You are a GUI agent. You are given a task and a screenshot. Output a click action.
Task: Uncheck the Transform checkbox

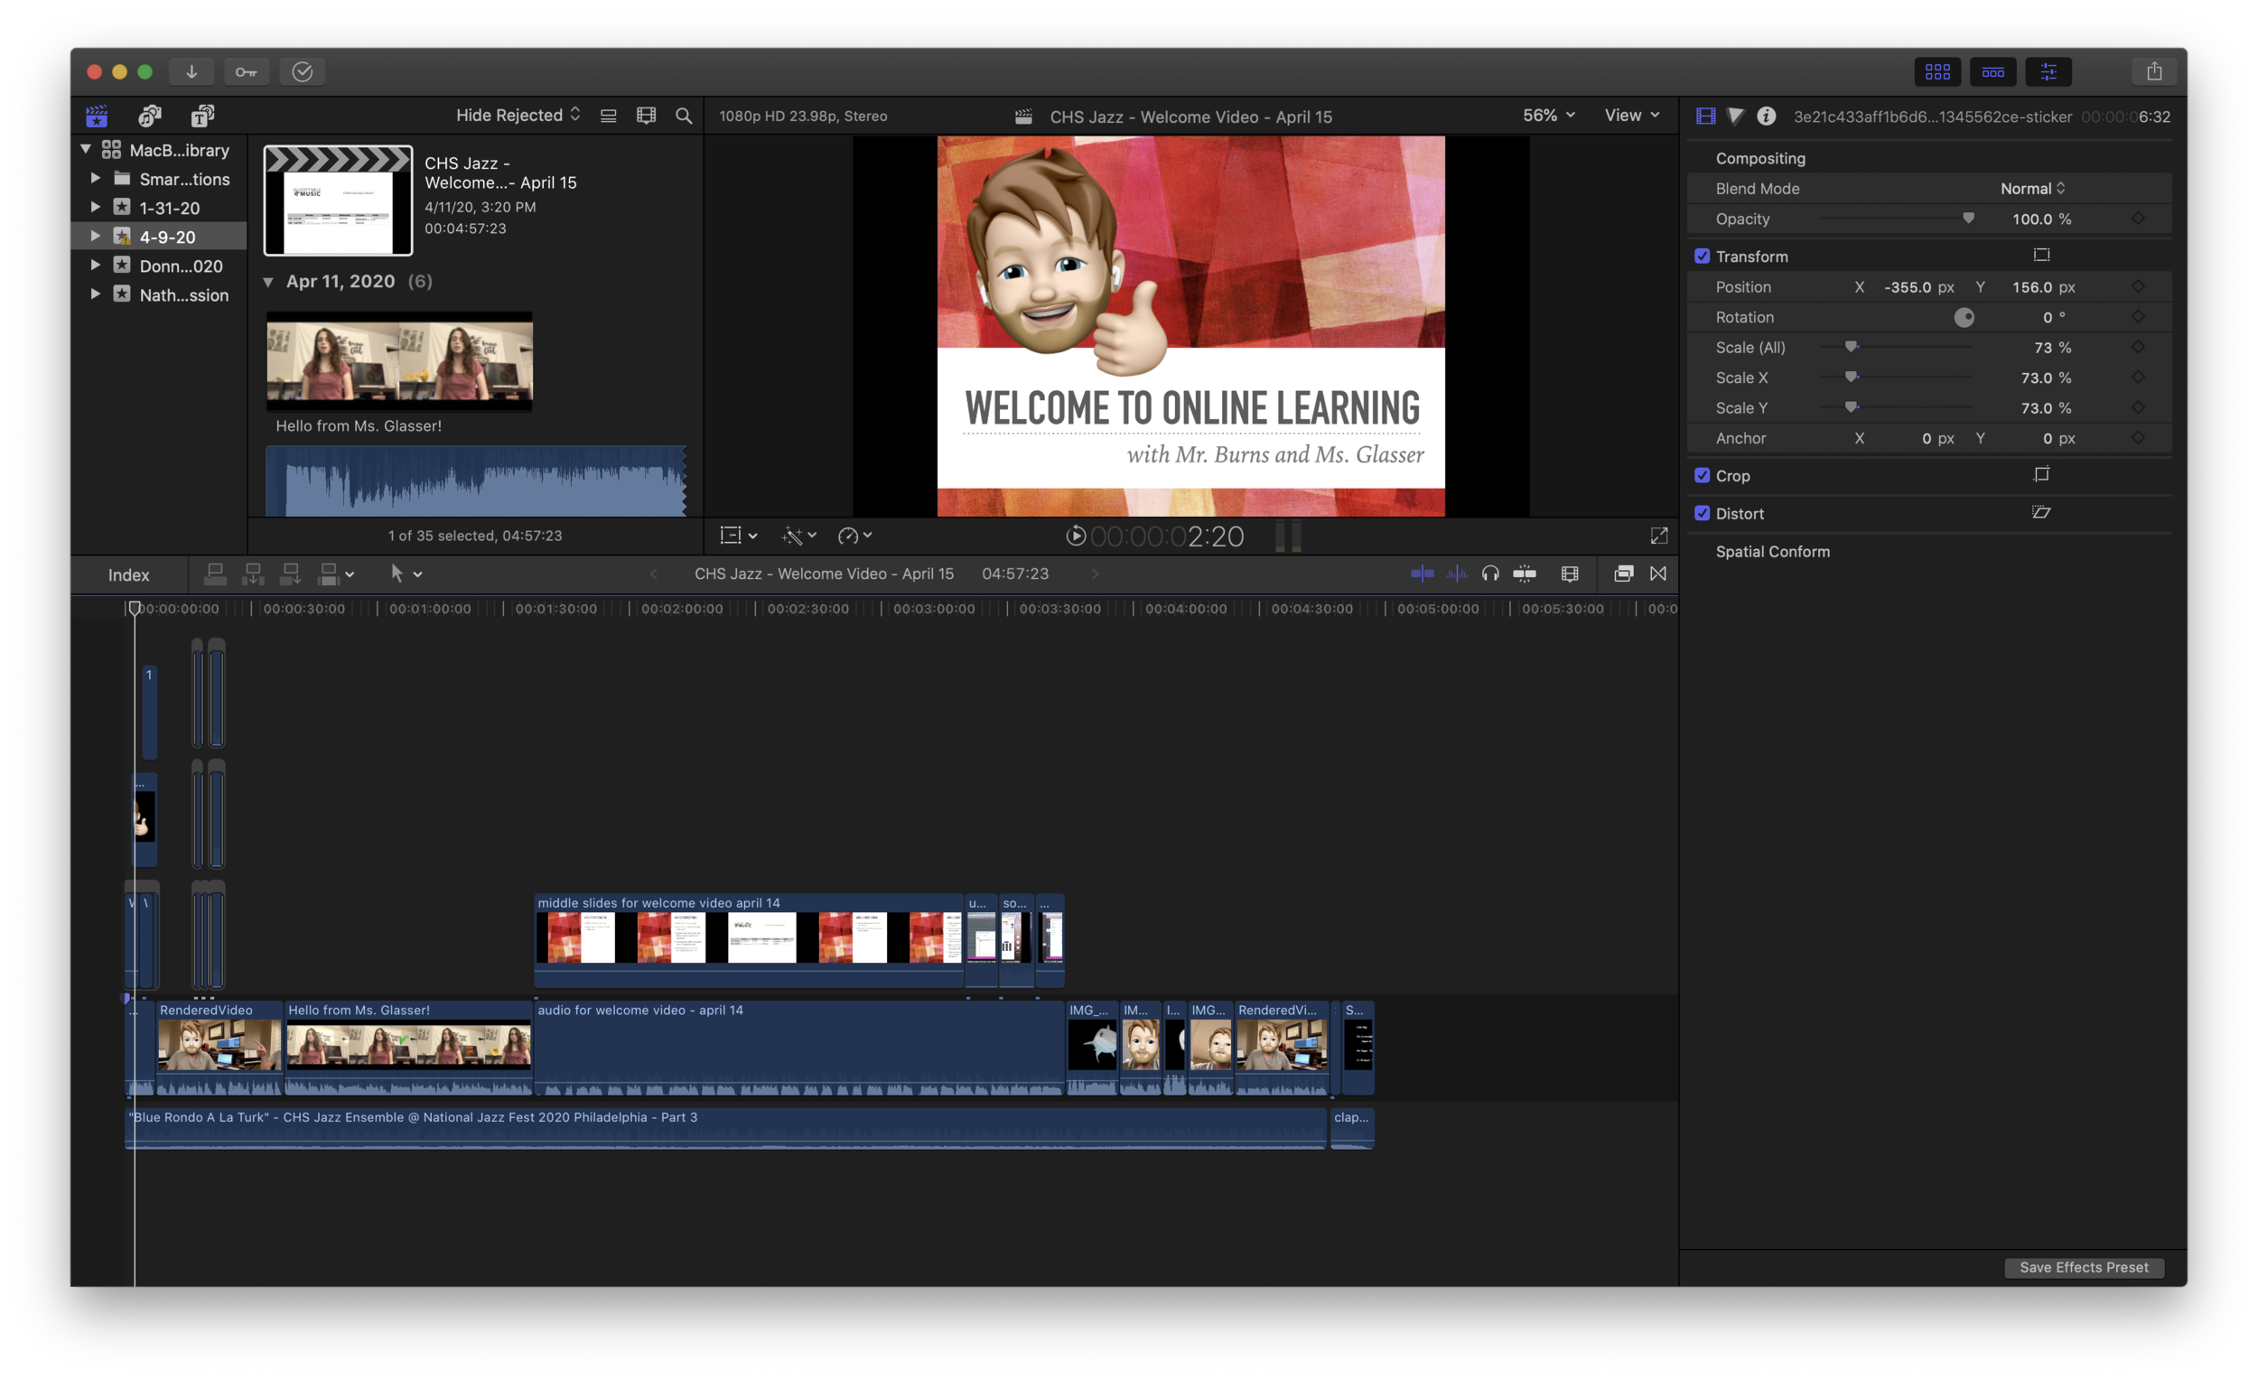pos(1702,256)
